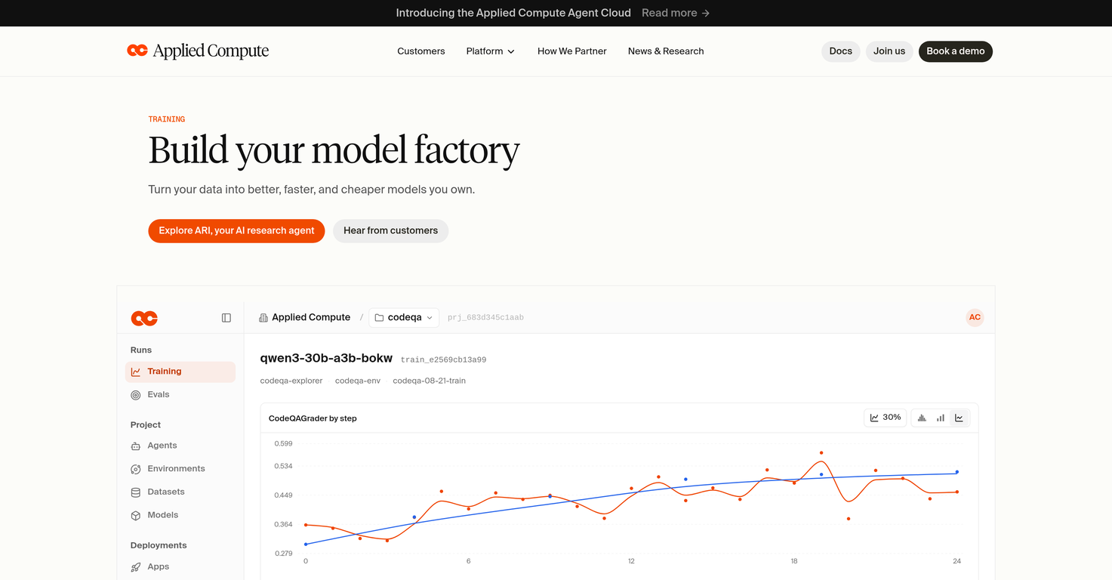Click the y-axis label 0.599

pos(283,443)
